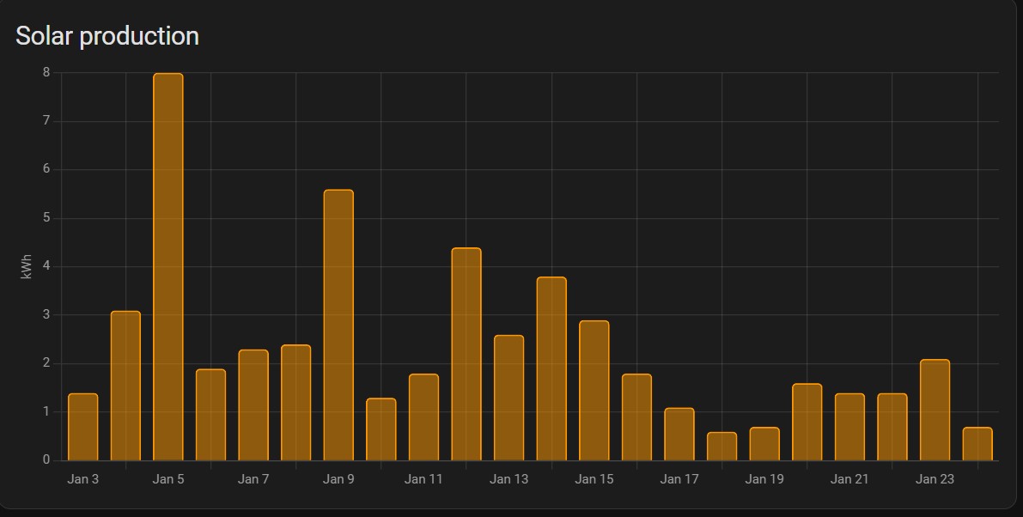Select the Jan 7 bar
This screenshot has width=1023, height=517.
point(253,404)
